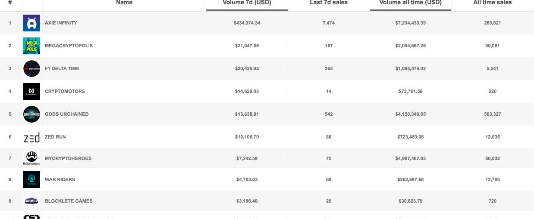The height and width of the screenshot is (219, 534).
Task: Open the AXIE INFINITY name link
Action: click(x=61, y=23)
